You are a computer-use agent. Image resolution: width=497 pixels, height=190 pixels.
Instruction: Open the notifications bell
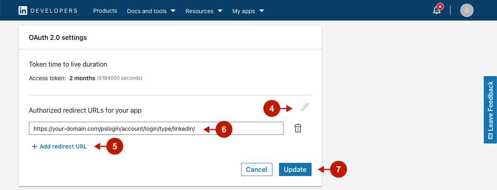(437, 10)
